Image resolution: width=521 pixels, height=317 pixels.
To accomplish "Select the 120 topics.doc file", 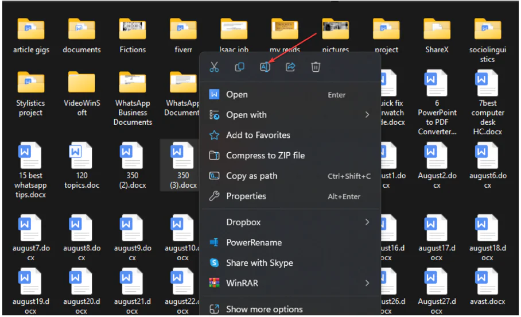I will click(x=81, y=164).
